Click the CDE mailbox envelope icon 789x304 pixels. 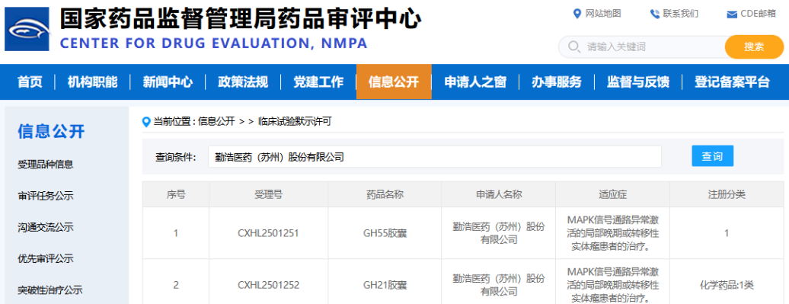732,14
